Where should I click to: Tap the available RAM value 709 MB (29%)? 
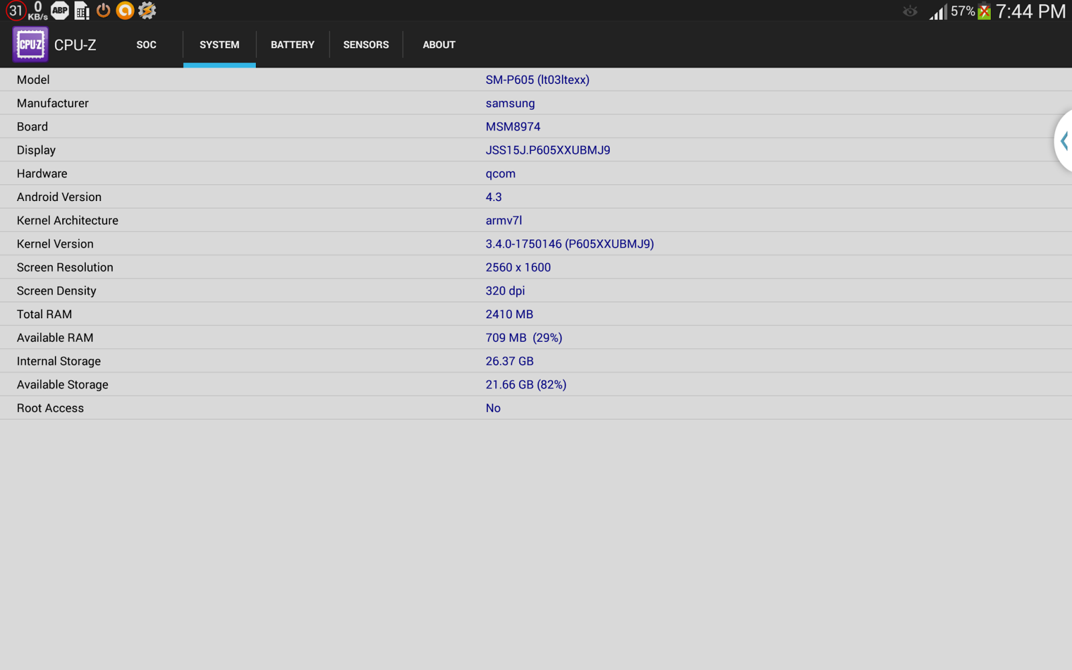point(524,338)
